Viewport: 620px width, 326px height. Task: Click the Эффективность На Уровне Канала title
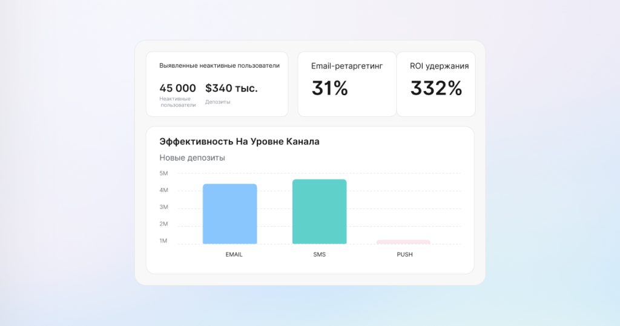(x=239, y=141)
